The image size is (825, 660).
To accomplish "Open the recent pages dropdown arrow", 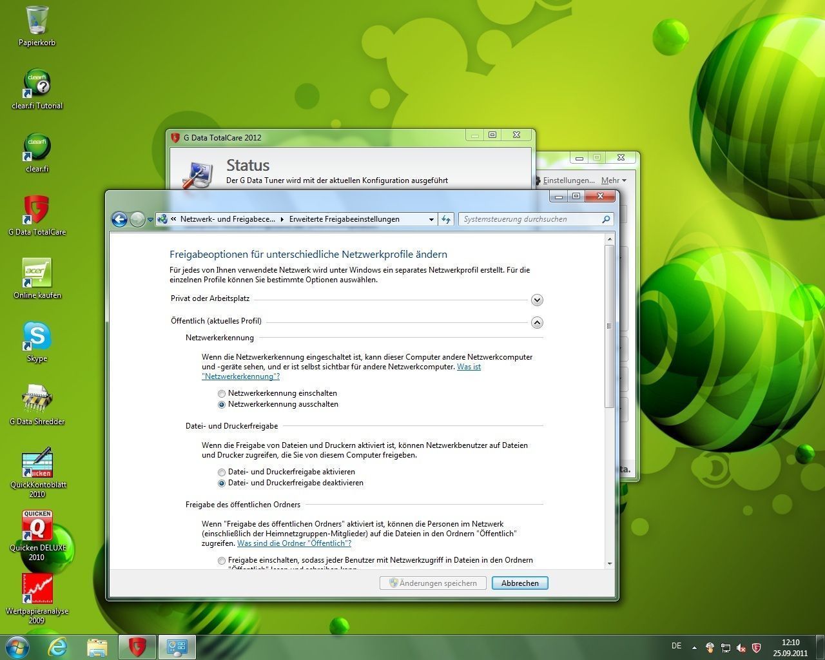I will (x=150, y=220).
